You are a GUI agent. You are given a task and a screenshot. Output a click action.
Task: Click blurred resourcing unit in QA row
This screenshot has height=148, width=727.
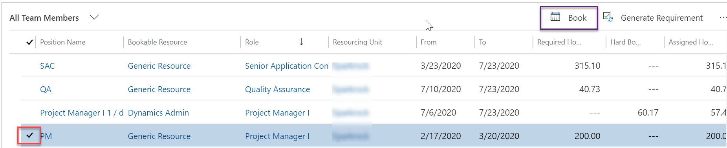pos(350,89)
